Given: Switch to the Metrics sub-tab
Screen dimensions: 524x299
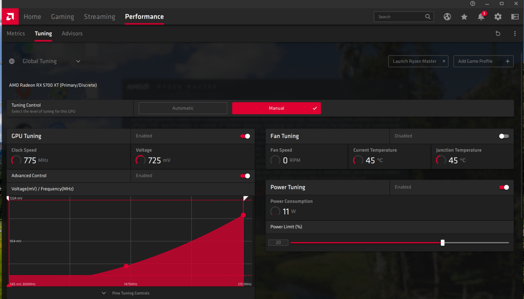Looking at the screenshot, I should tap(16, 33).
